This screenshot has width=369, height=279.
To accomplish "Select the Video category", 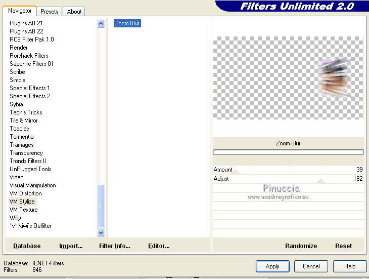I will tap(17, 177).
